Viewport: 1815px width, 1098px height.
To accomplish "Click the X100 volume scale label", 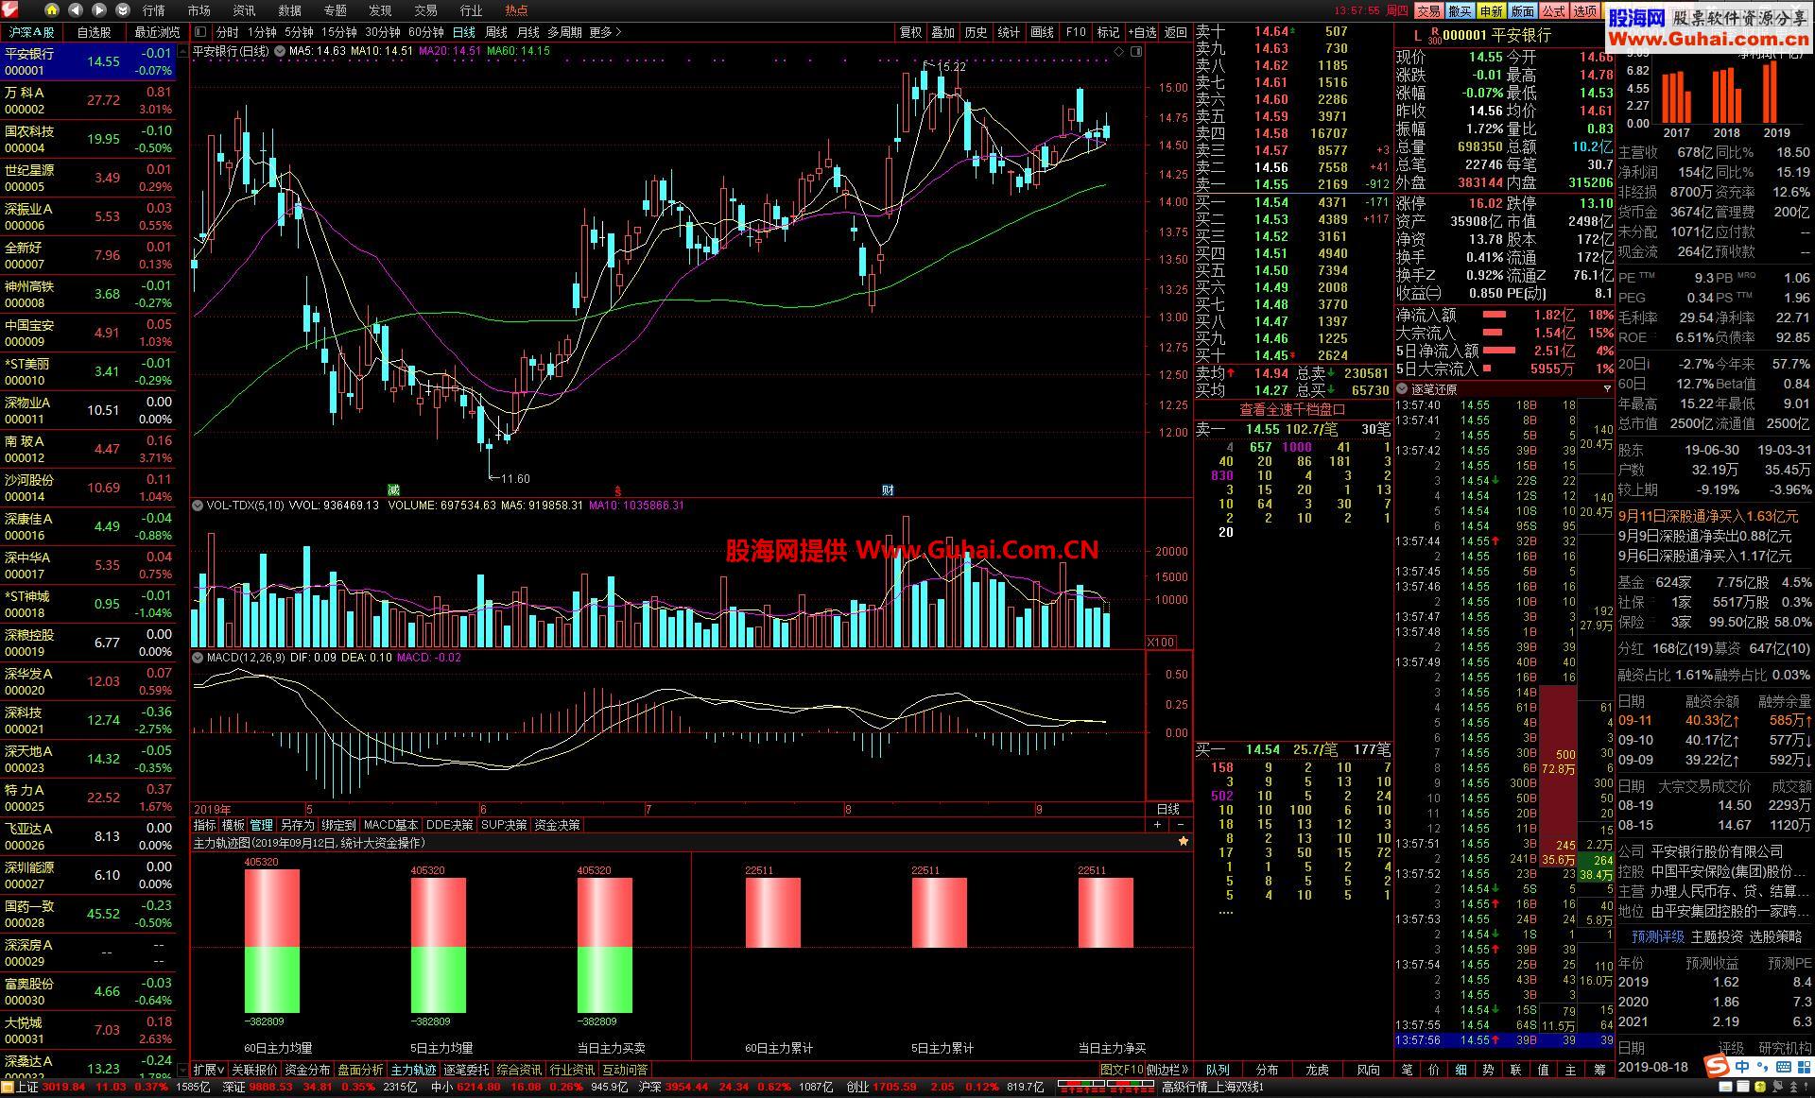I will click(1161, 643).
